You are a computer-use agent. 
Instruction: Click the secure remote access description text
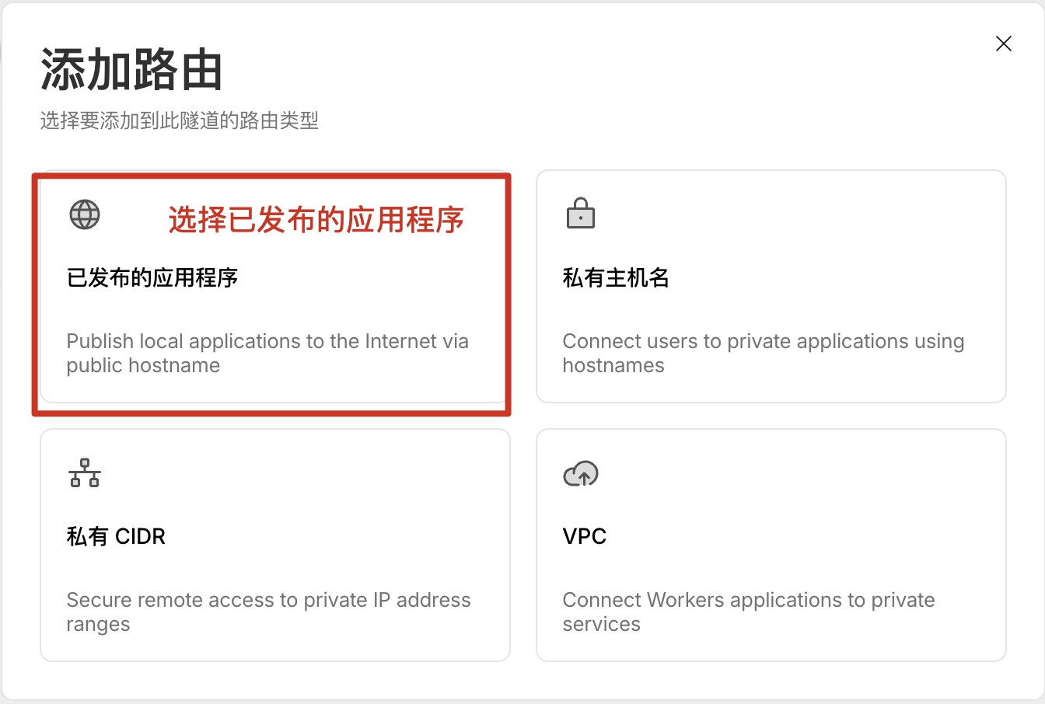point(268,612)
